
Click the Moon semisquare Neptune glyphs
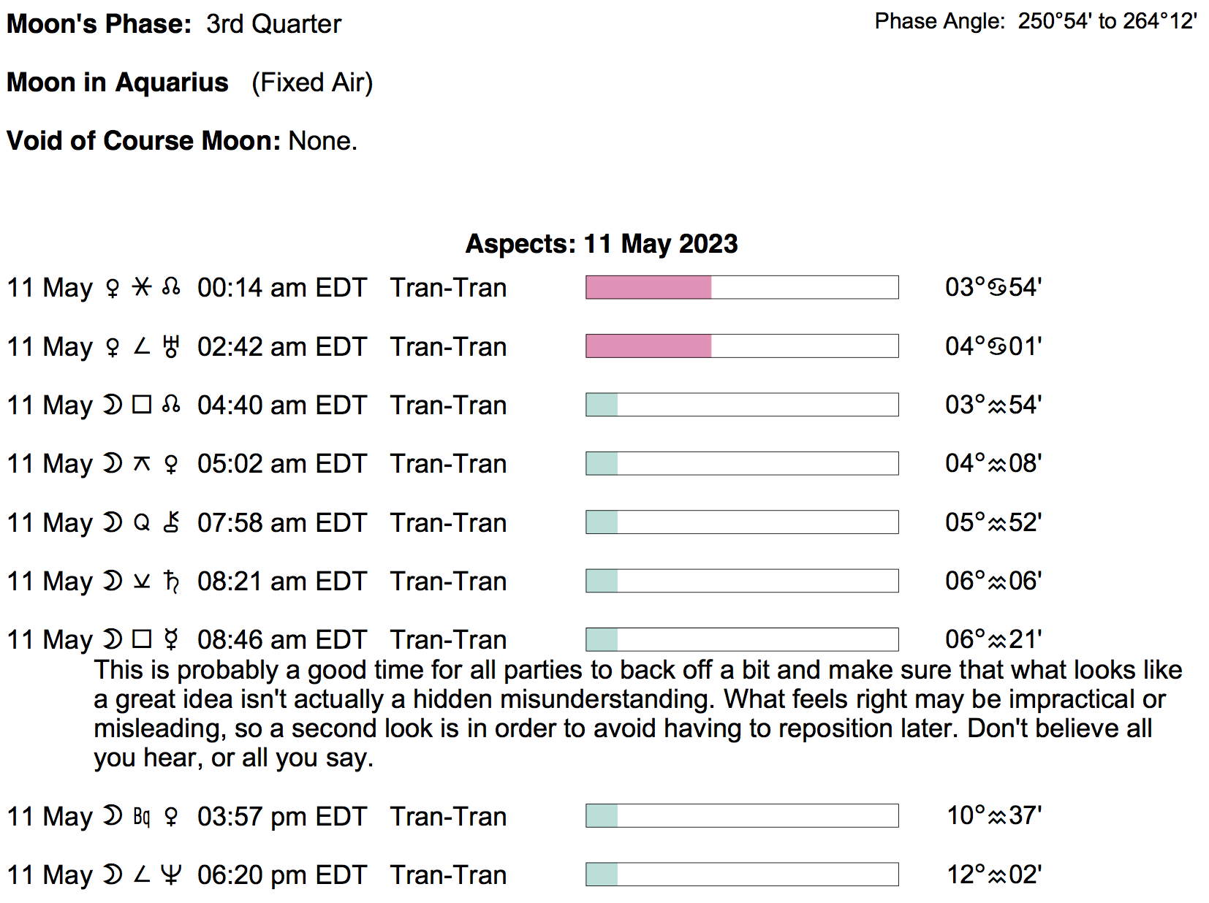pyautogui.click(x=142, y=875)
